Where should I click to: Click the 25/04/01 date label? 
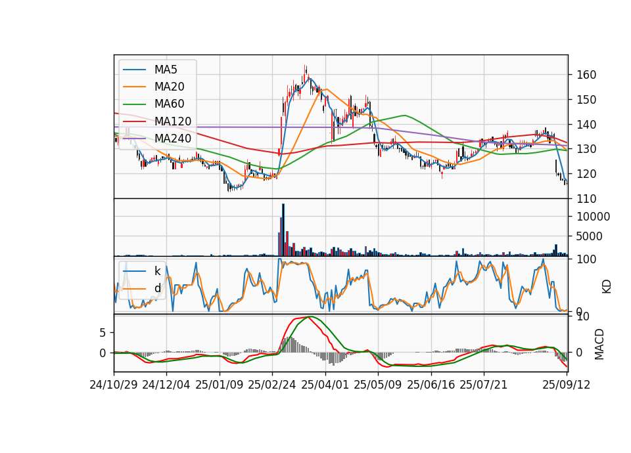click(x=325, y=385)
